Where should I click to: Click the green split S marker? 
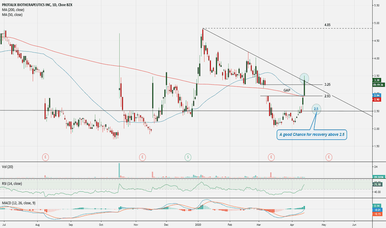(188, 157)
